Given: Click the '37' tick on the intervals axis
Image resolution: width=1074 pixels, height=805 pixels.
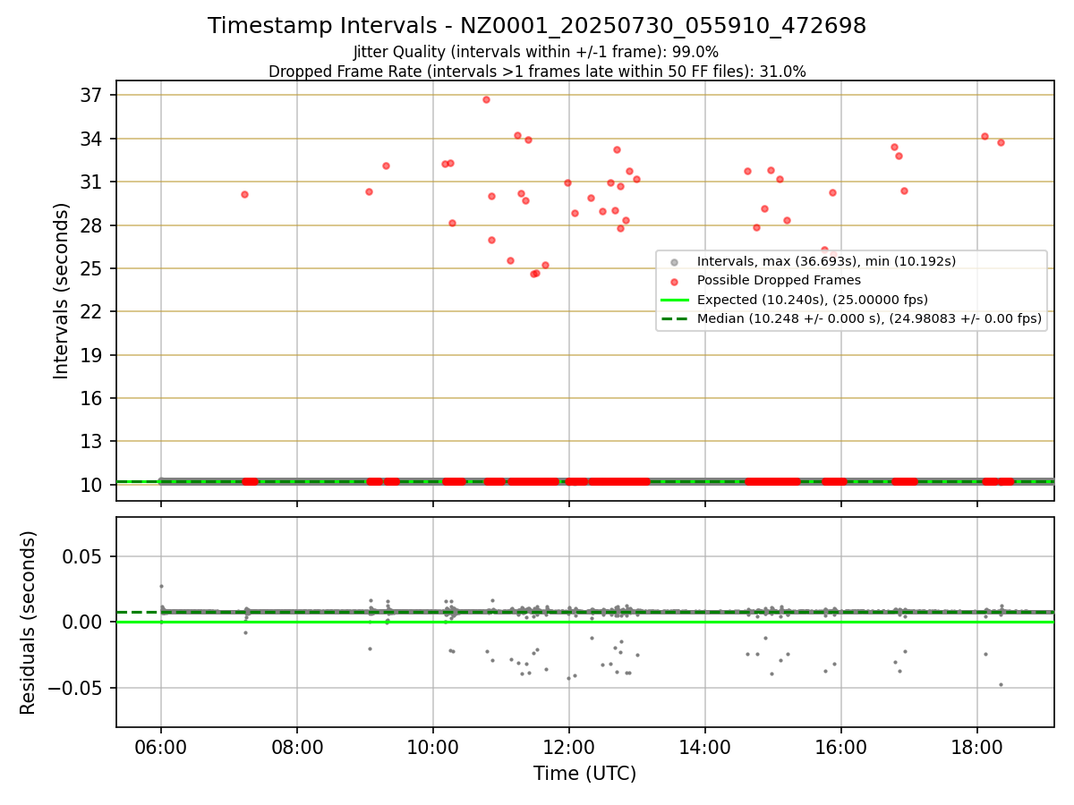Looking at the screenshot, I should 93,96.
